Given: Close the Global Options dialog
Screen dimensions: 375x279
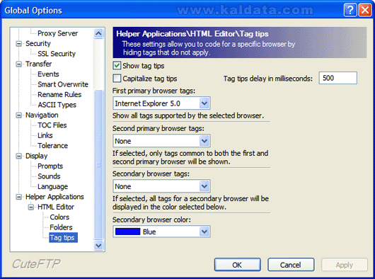Looking at the screenshot, I should (x=365, y=11).
